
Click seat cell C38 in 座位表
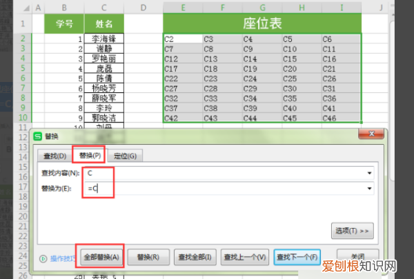pyautogui.click(x=223, y=108)
